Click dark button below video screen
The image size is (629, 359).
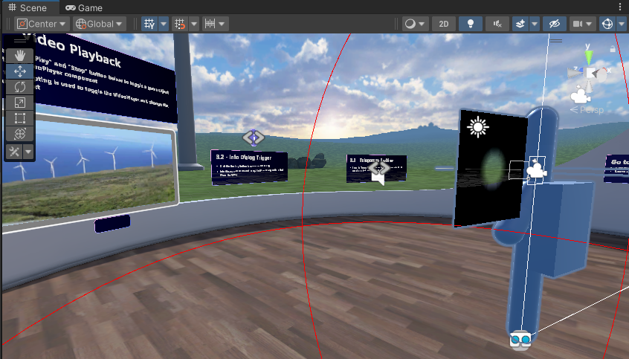(112, 224)
